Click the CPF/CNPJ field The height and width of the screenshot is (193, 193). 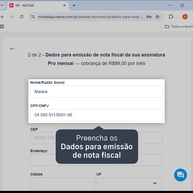(x=96, y=115)
